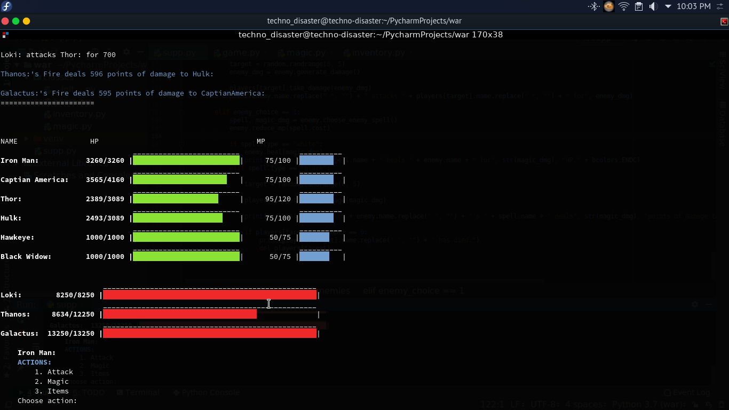Click 'Python 3.7 (war)' interpreter in status bar
Image resolution: width=729 pixels, height=410 pixels.
[x=648, y=404]
